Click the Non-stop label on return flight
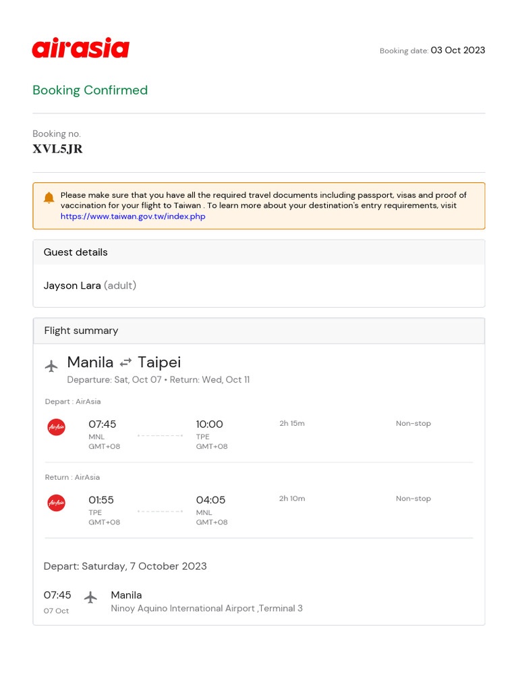Viewport: 518px width, 691px height. coord(413,499)
